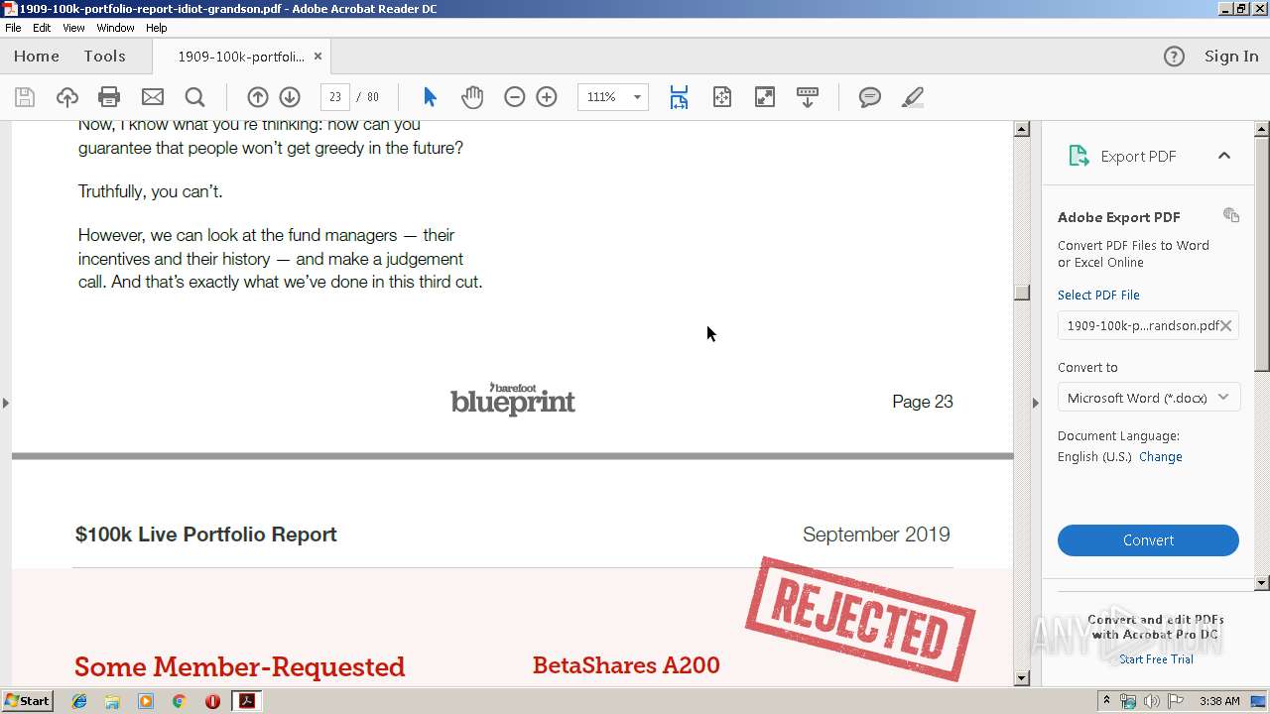Open the Window menu
This screenshot has width=1270, height=714.
click(115, 28)
